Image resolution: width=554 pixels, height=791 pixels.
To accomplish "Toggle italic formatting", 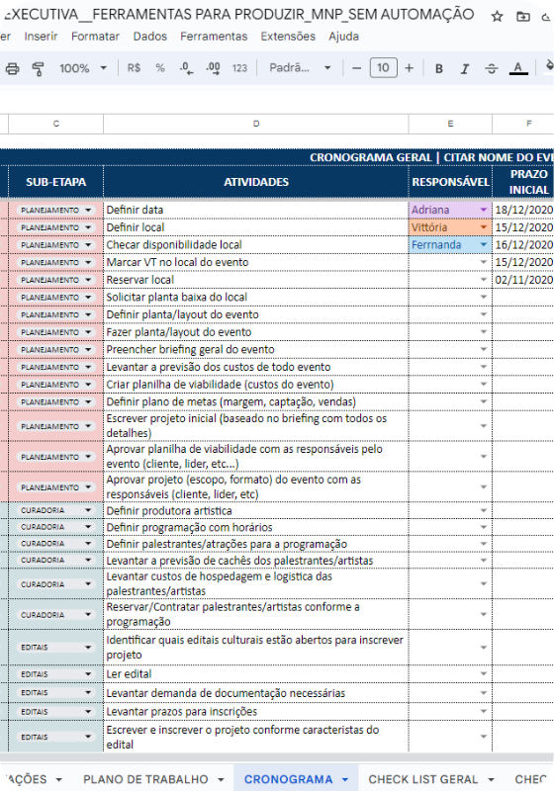I will tap(465, 68).
